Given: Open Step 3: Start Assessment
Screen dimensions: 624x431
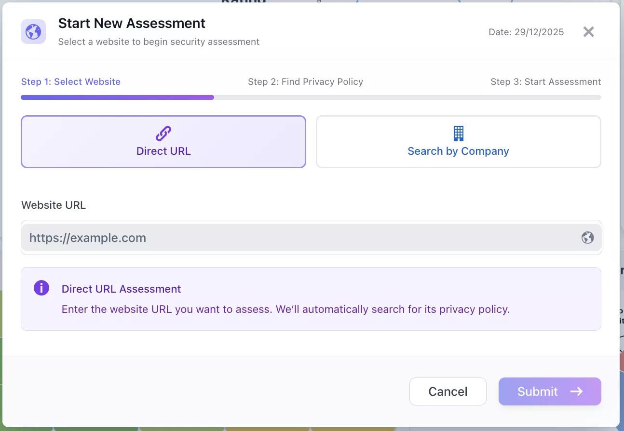Looking at the screenshot, I should [x=545, y=81].
